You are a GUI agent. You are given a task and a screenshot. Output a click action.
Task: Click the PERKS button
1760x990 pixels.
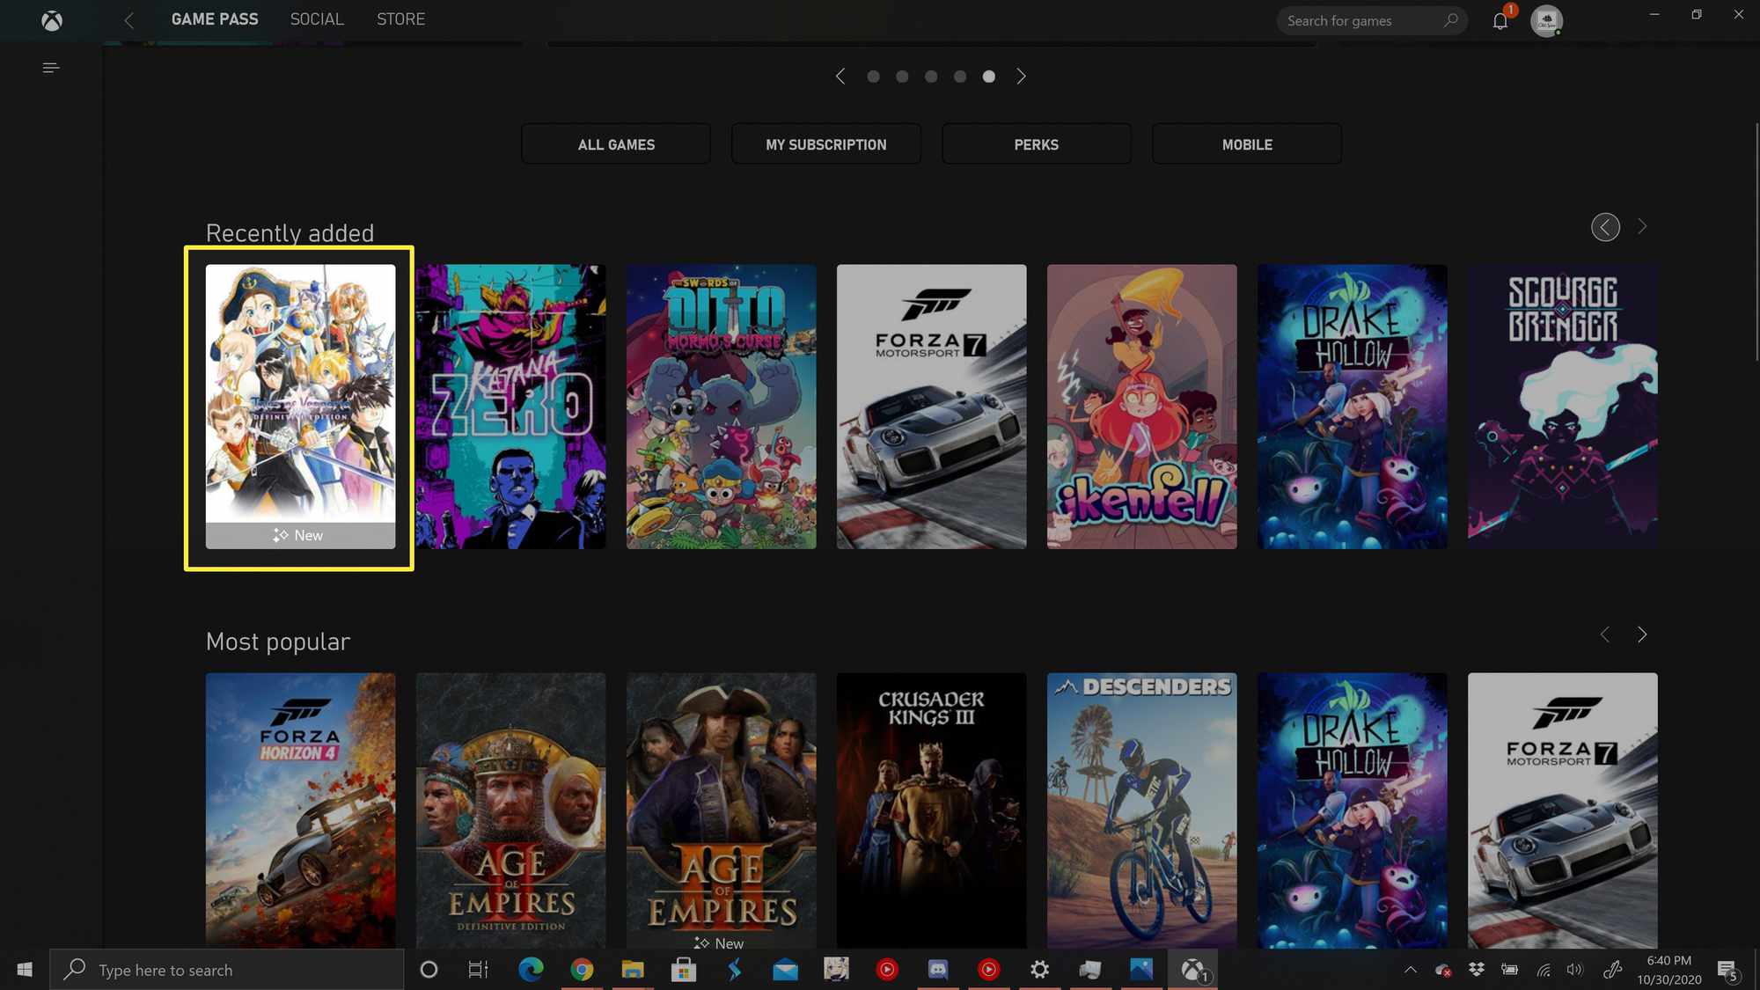coord(1036,143)
